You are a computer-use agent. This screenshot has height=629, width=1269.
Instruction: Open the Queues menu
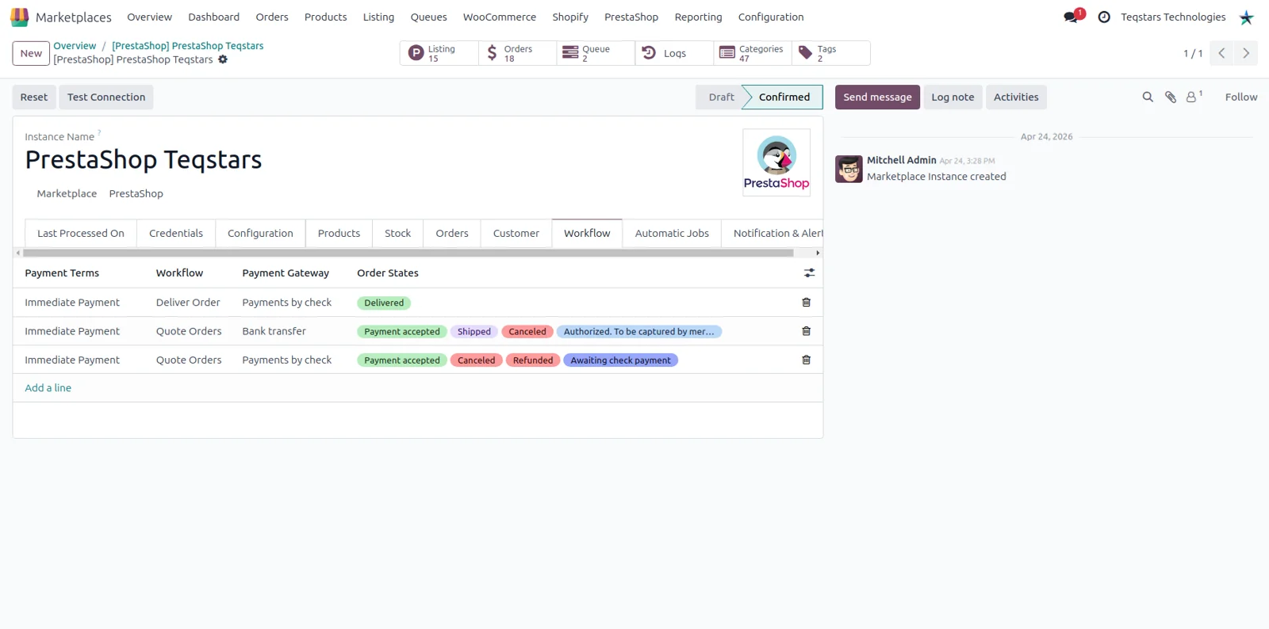click(x=428, y=17)
